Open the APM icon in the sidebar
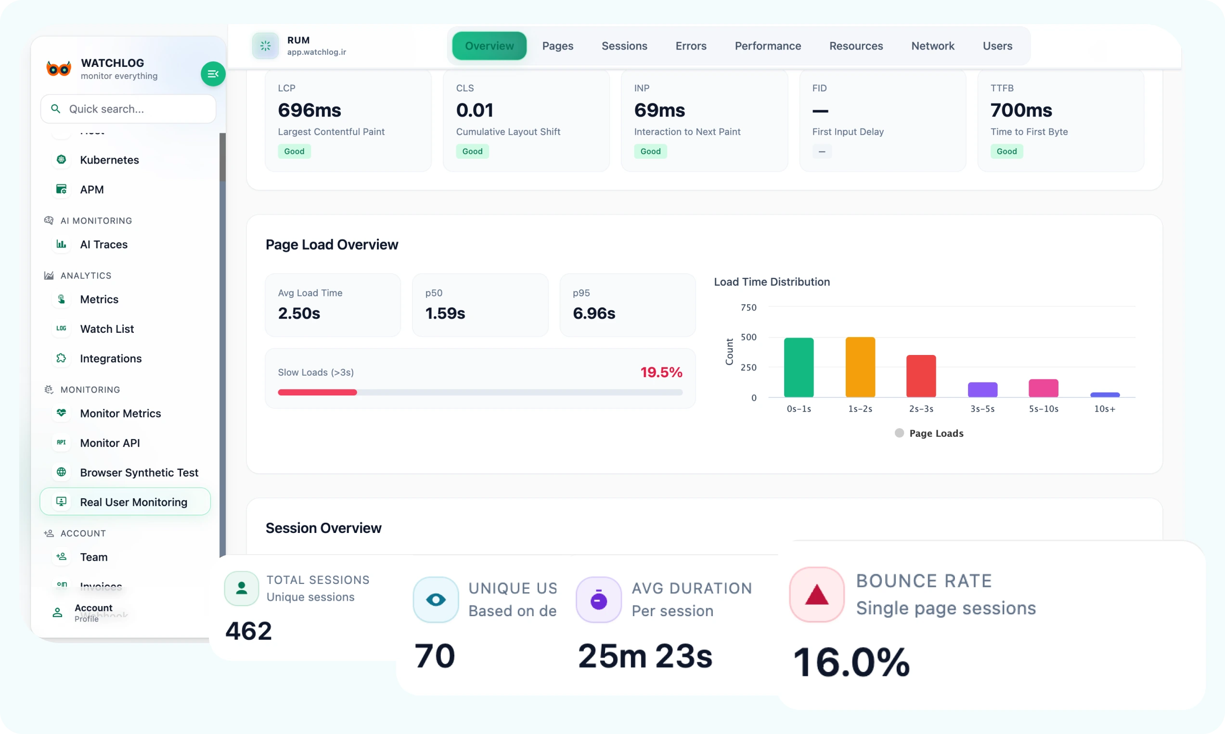The width and height of the screenshot is (1225, 734). point(62,189)
